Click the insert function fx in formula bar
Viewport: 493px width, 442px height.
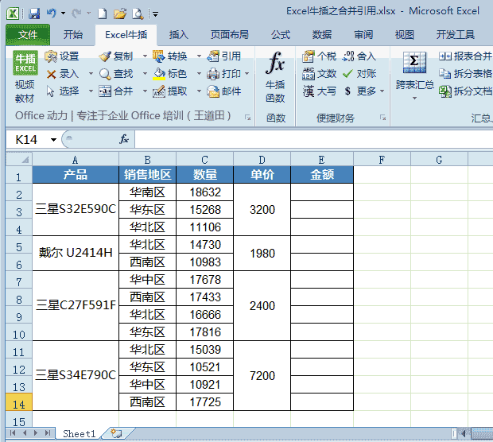(x=124, y=139)
